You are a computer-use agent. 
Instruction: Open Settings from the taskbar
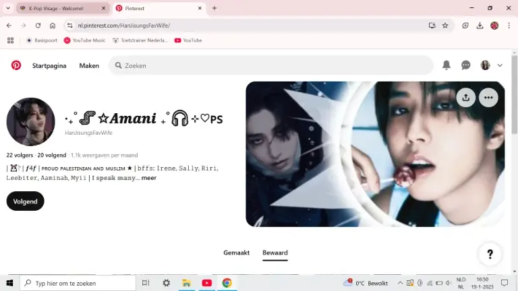coord(166,283)
